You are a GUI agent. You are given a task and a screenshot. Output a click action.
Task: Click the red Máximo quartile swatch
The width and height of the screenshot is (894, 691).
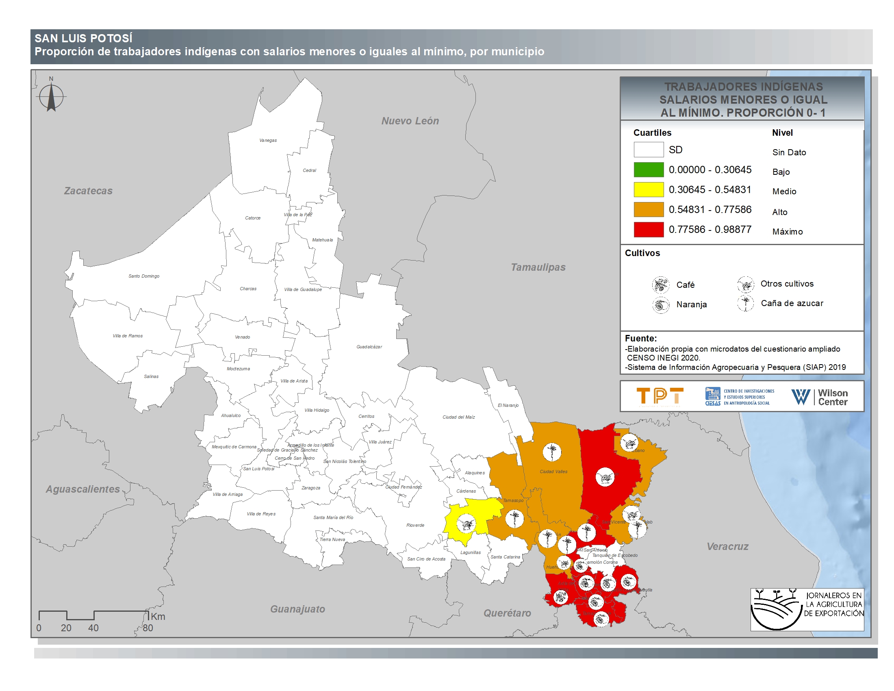[x=649, y=230]
